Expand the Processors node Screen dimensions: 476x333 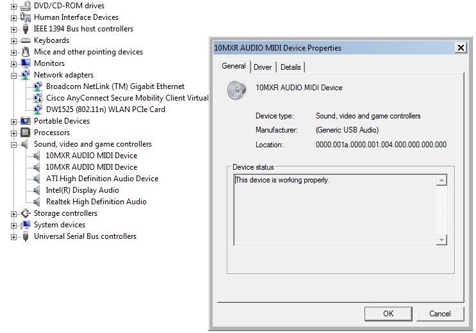click(13, 133)
